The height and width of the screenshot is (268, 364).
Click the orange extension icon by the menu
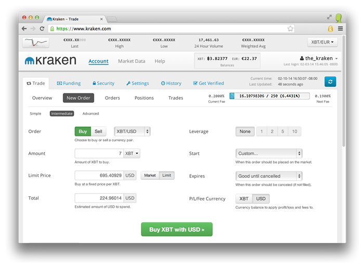tap(330, 29)
